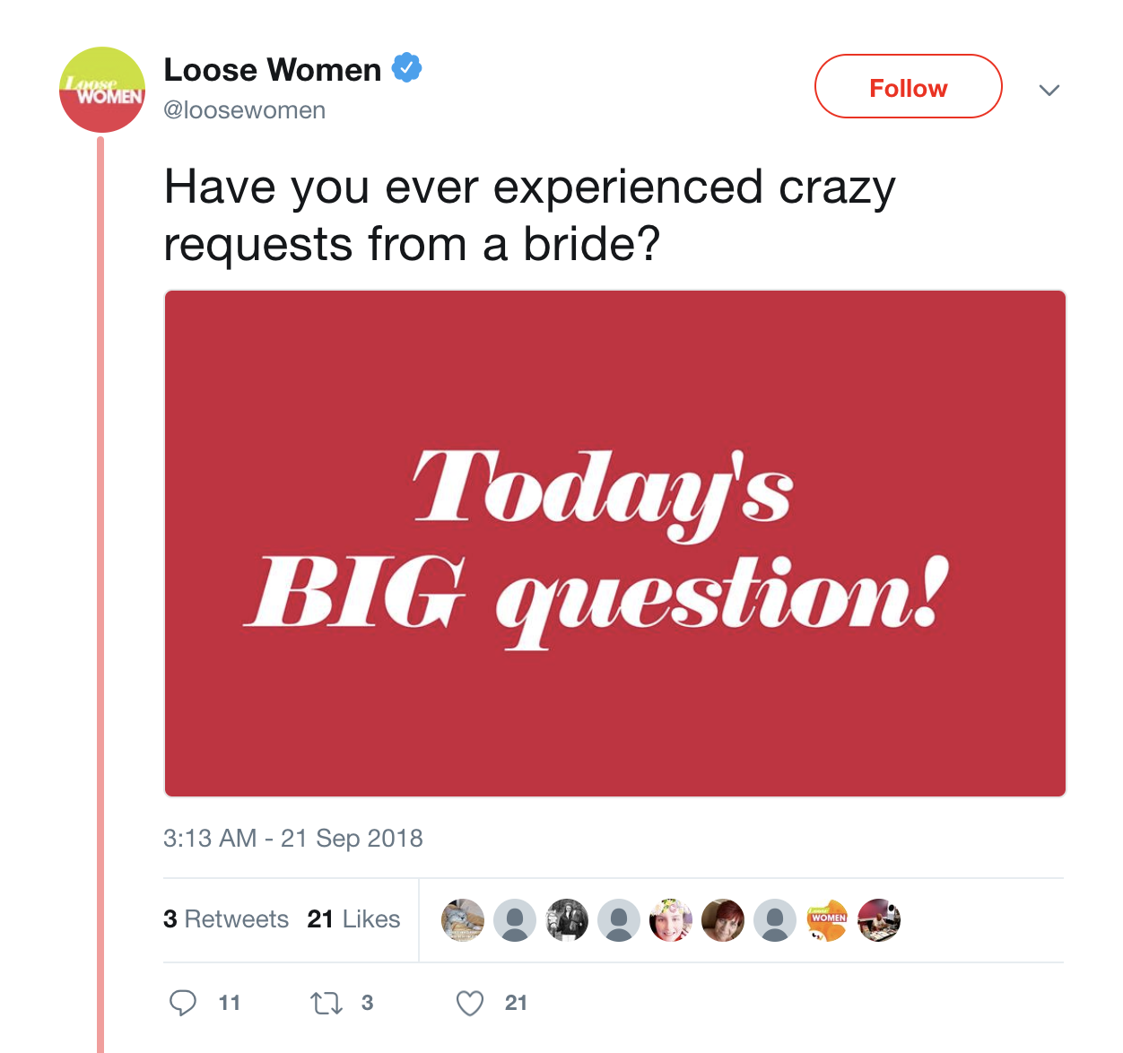Open the Loose Women display name
The width and height of the screenshot is (1123, 1053).
click(x=273, y=70)
